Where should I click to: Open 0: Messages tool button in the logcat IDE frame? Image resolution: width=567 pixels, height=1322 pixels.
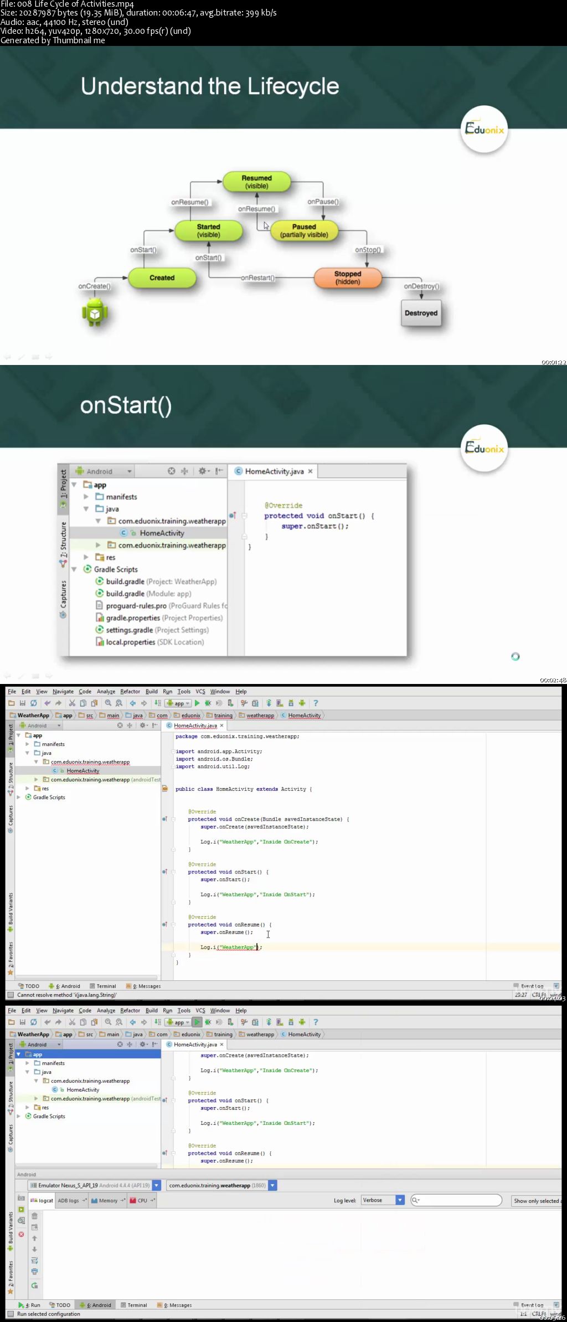[x=174, y=1305]
